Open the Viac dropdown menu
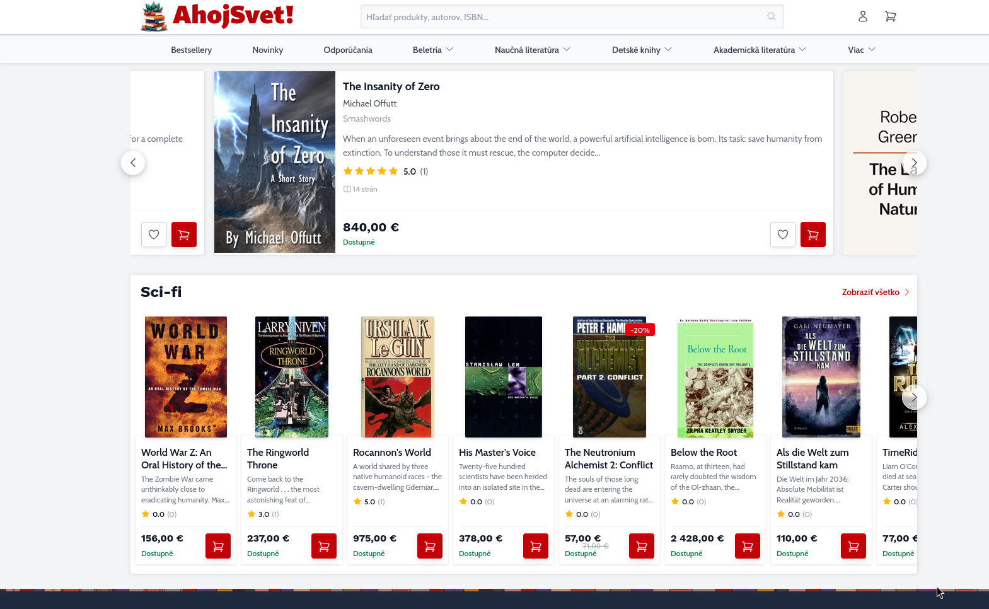Screen dimensions: 989x609 tap(861, 50)
